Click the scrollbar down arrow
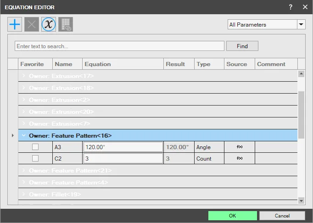The width and height of the screenshot is (313, 223). click(301, 201)
